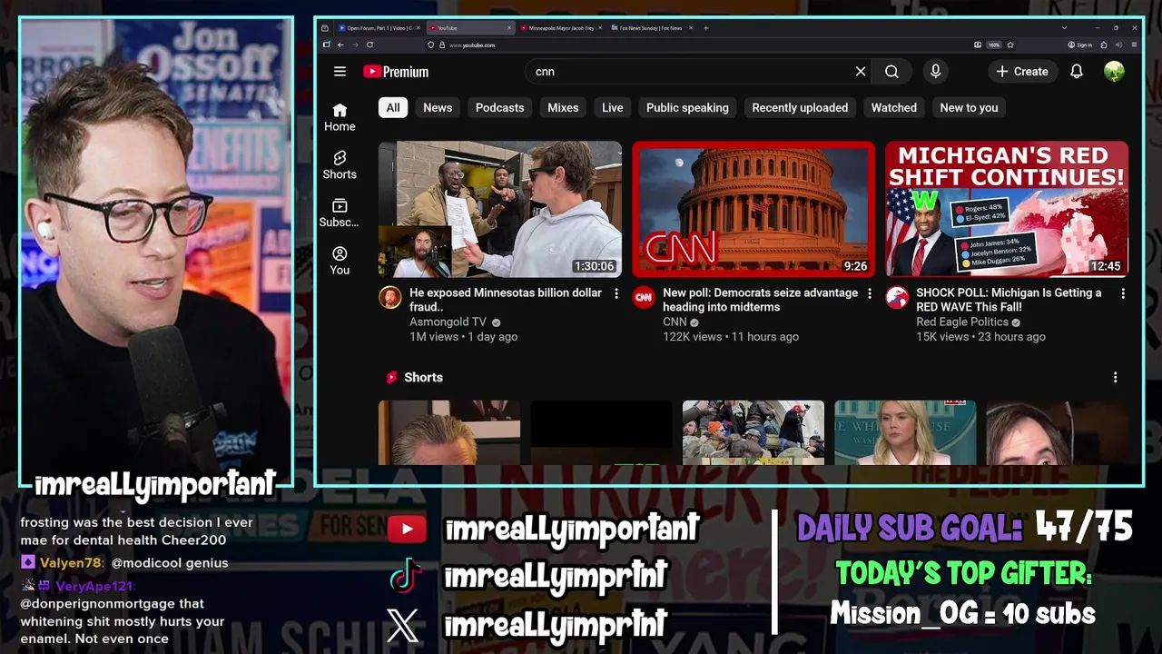The image size is (1162, 654).
Task: Open the White House press briefing Short
Action: coord(905,432)
